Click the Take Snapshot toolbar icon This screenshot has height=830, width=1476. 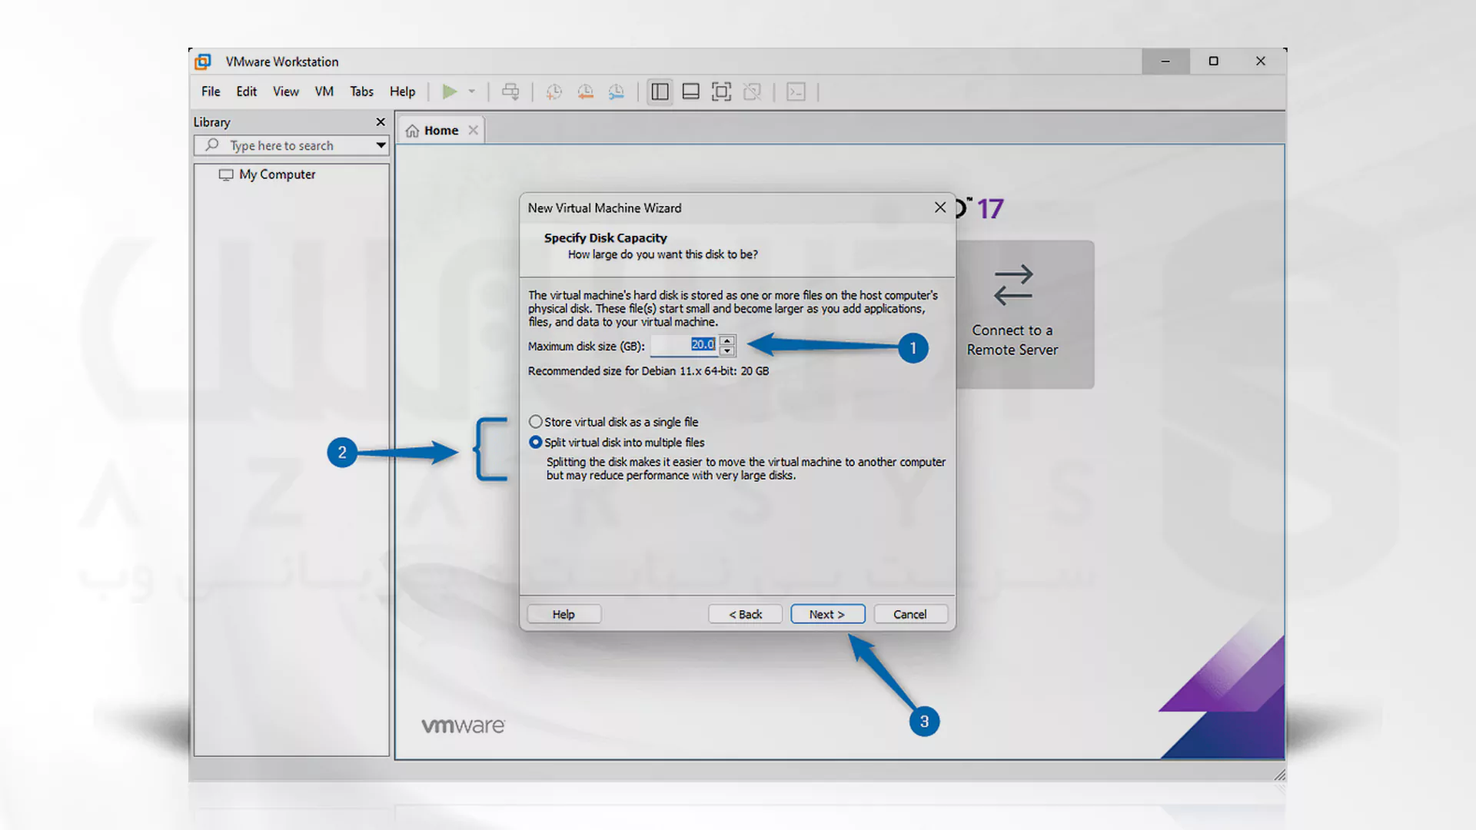pyautogui.click(x=553, y=92)
